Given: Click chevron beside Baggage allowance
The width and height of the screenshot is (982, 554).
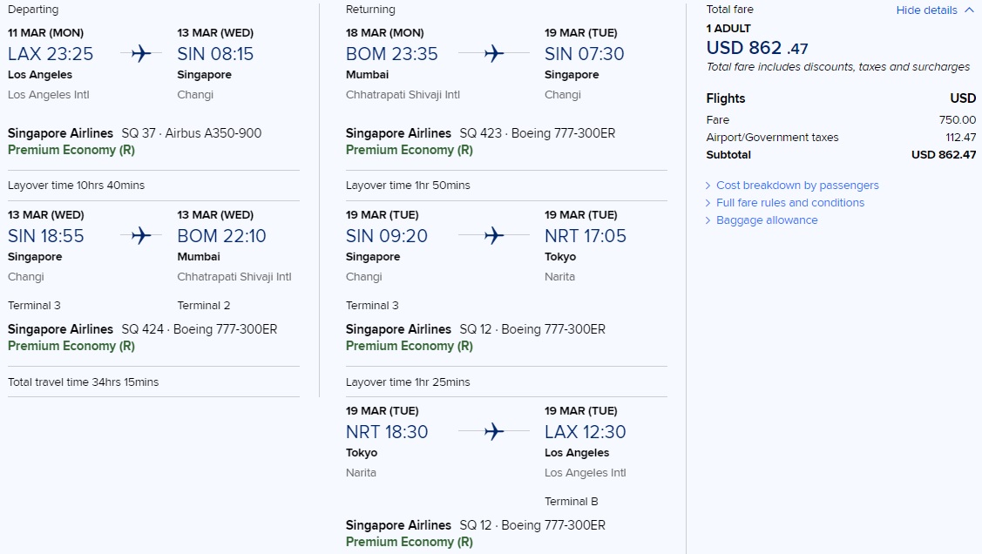Looking at the screenshot, I should tap(708, 220).
